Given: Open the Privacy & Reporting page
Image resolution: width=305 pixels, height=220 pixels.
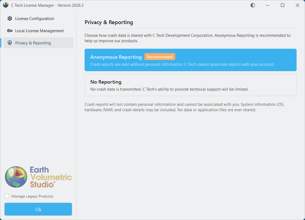Looking at the screenshot, I should click(33, 43).
